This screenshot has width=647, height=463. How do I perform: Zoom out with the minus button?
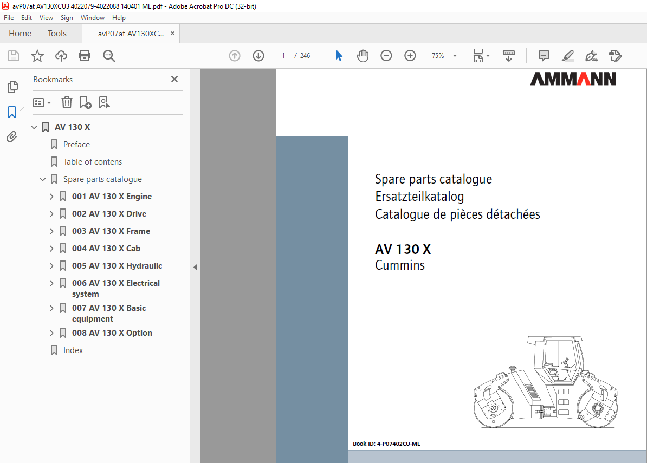coord(386,56)
